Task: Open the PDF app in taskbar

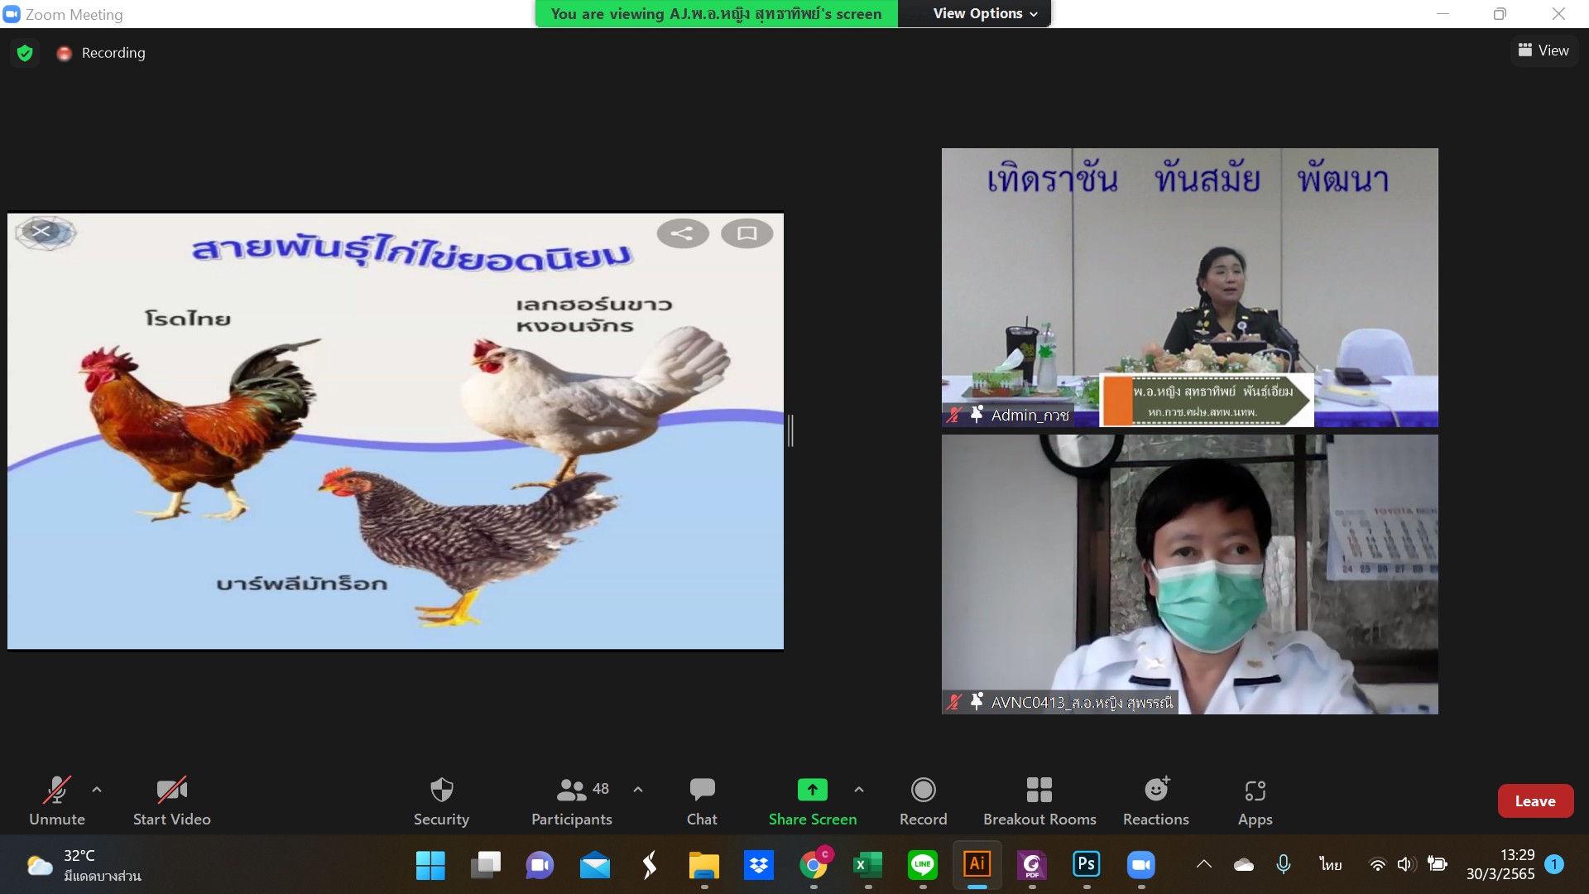Action: coord(1031,865)
